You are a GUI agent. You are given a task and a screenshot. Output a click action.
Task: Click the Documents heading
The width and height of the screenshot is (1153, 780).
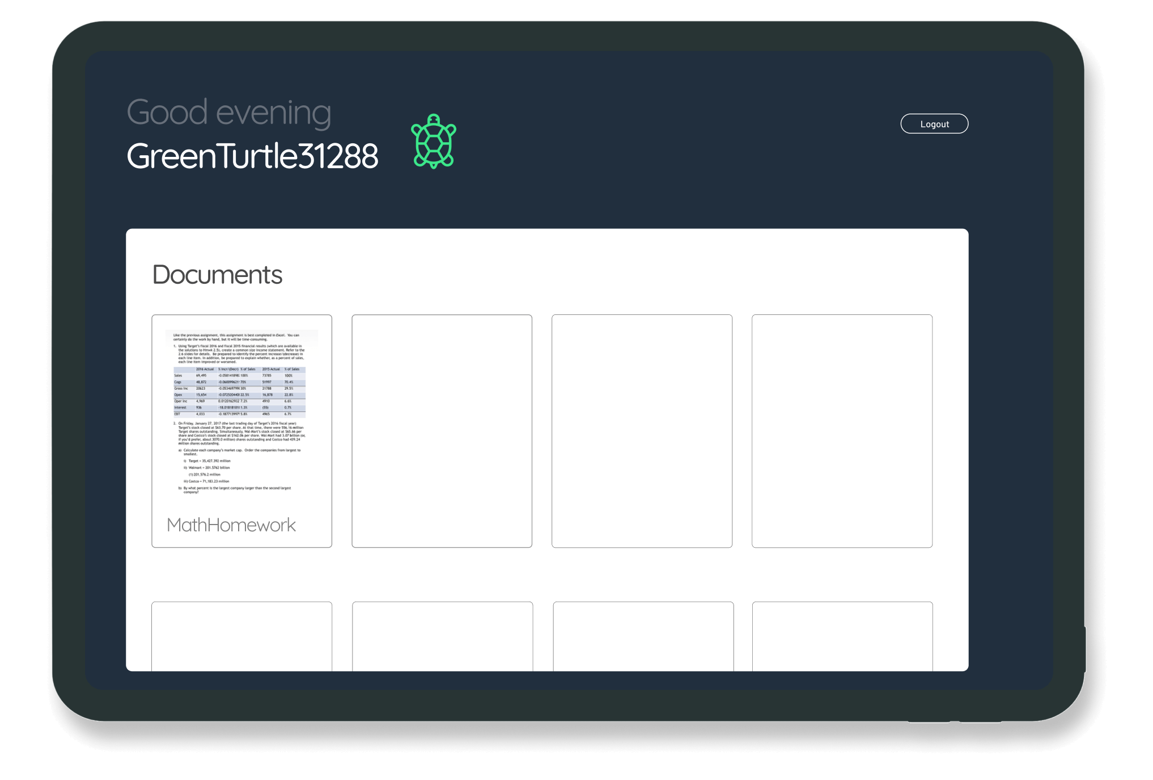(x=217, y=275)
